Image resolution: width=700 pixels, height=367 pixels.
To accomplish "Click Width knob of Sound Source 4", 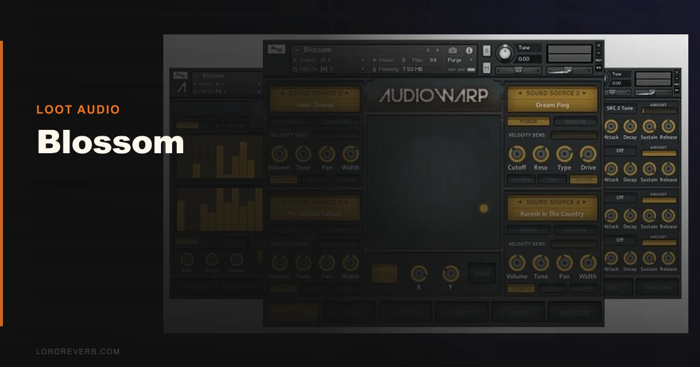I will coord(588,263).
